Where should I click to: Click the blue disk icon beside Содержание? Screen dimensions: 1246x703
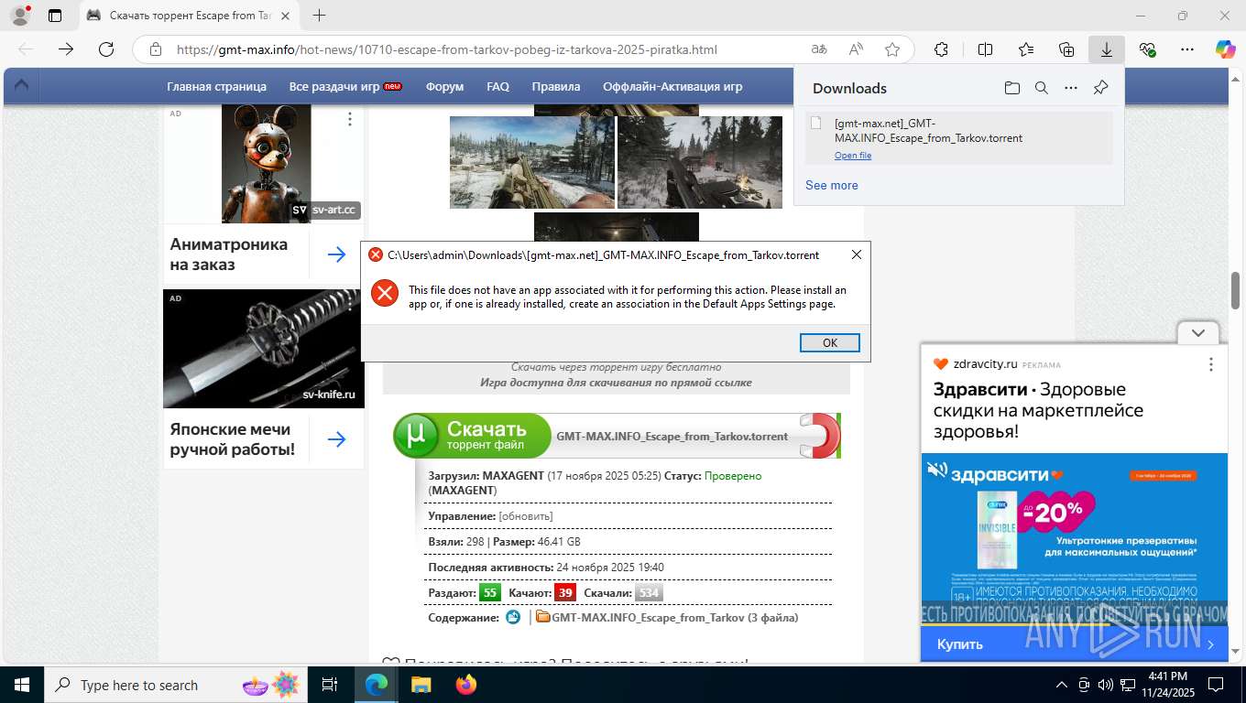[513, 617]
